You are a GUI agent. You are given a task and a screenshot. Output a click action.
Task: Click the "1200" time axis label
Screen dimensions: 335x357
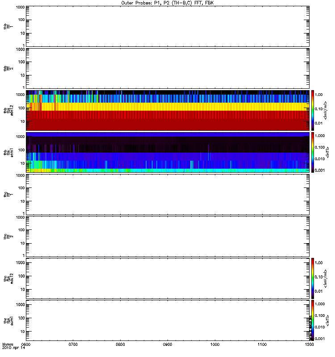point(309,345)
